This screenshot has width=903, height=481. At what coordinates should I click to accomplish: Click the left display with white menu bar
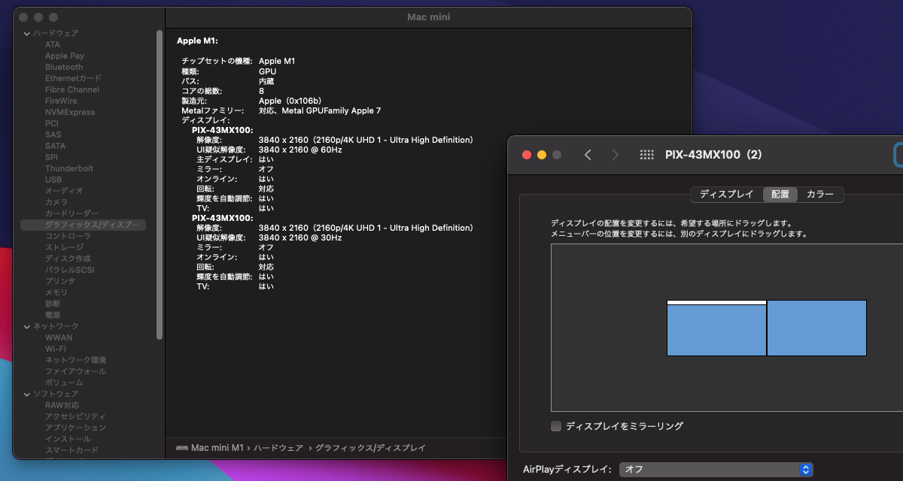(716, 329)
